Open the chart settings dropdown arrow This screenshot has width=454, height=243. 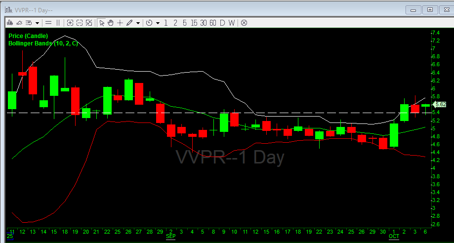37,23
